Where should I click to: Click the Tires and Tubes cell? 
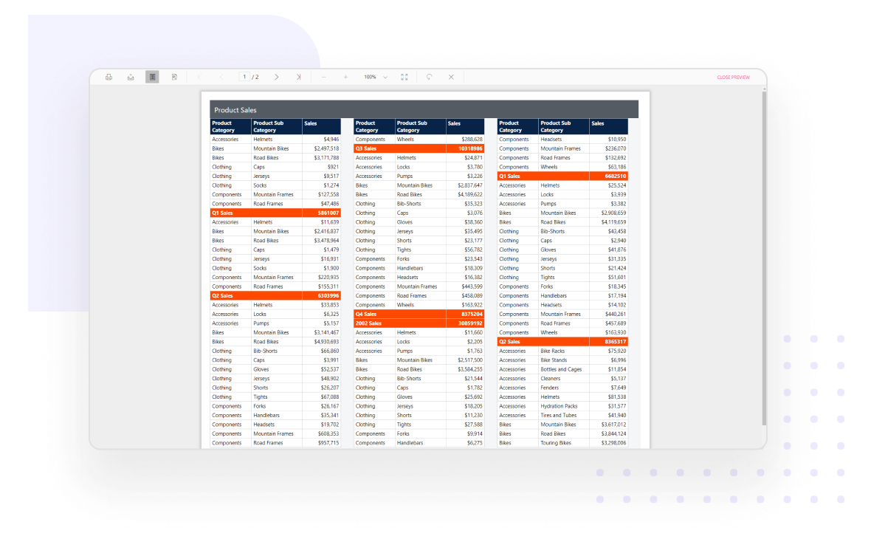558,416
